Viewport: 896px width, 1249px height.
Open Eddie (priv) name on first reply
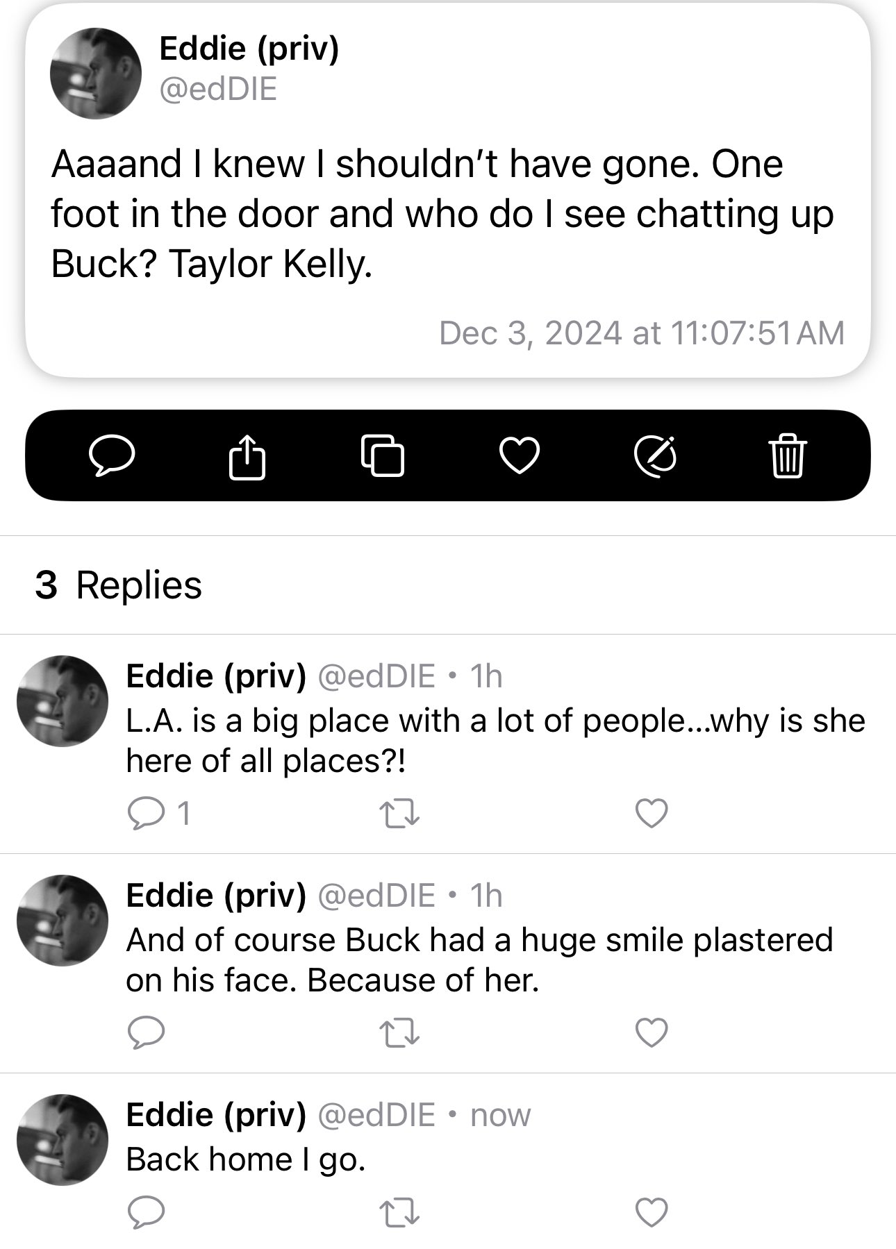click(x=216, y=676)
